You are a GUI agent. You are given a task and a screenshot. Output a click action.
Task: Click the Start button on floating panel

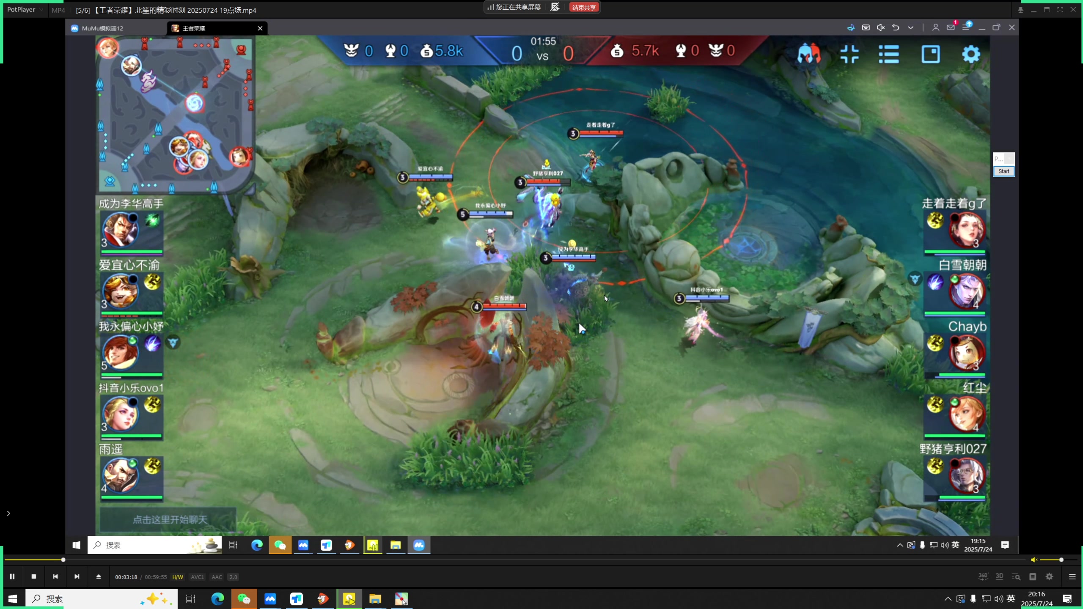pyautogui.click(x=1003, y=171)
